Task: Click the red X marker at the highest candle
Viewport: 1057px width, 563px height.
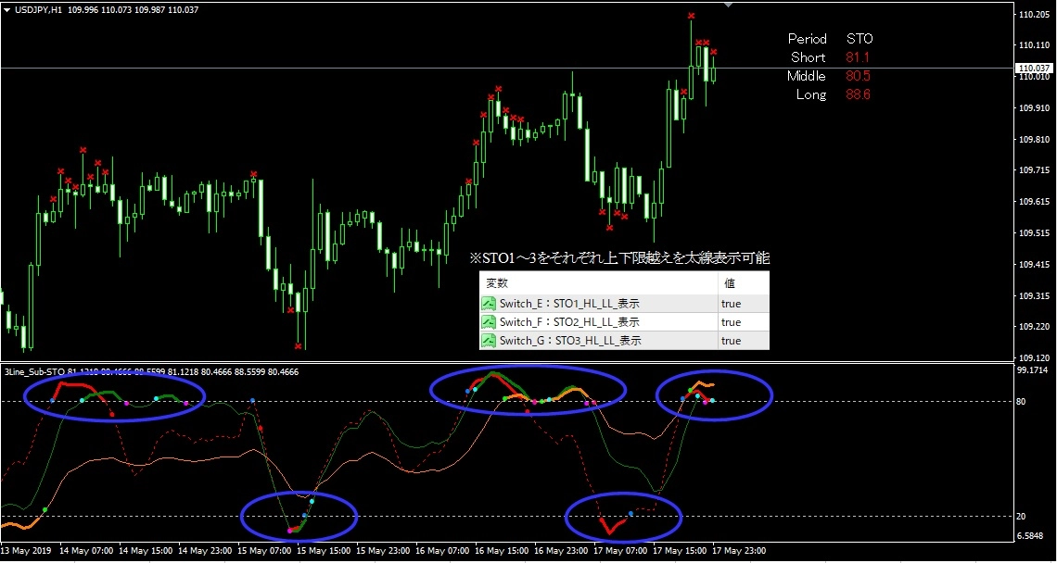Action: [x=691, y=16]
